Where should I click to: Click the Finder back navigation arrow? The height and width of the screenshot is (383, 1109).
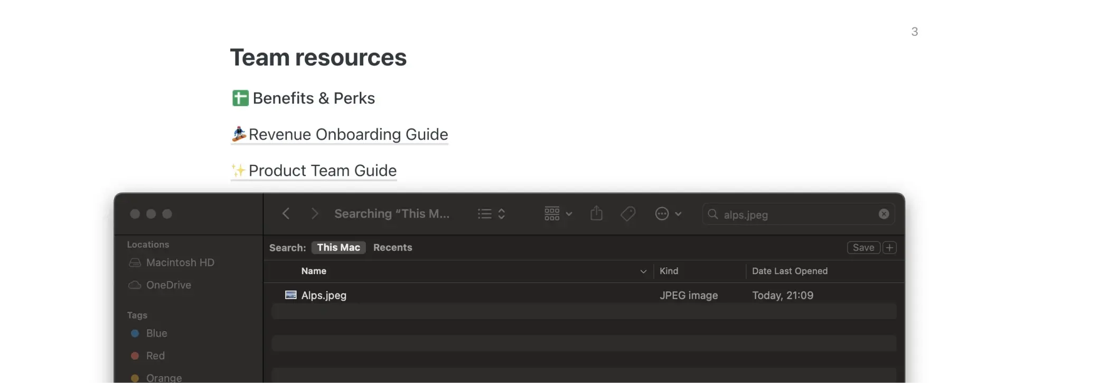click(286, 213)
